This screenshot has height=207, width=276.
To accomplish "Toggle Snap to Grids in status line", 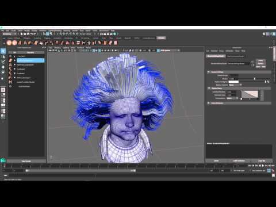I will [x=60, y=34].
